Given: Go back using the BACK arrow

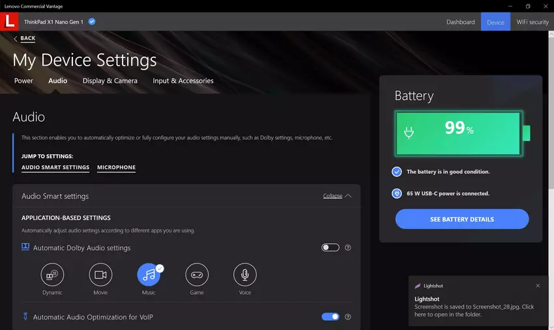Looking at the screenshot, I should (x=24, y=38).
